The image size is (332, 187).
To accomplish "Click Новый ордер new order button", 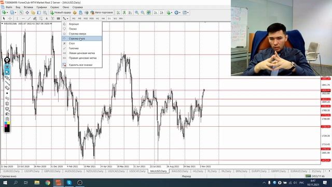I will coord(61,12).
